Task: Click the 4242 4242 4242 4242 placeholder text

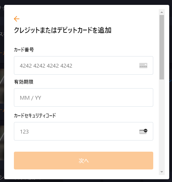Action: [x=46, y=66]
